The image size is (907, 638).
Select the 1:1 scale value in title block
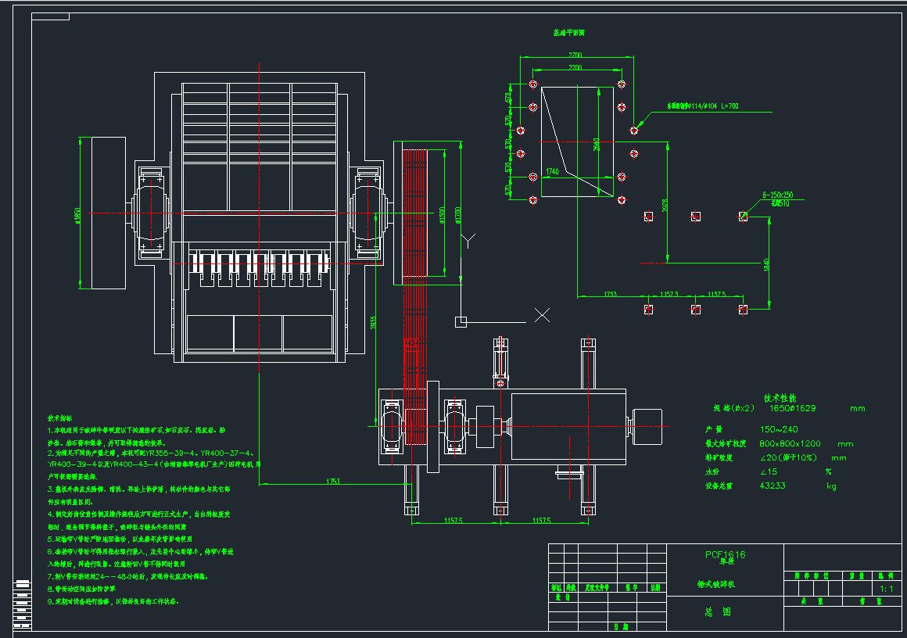887,589
